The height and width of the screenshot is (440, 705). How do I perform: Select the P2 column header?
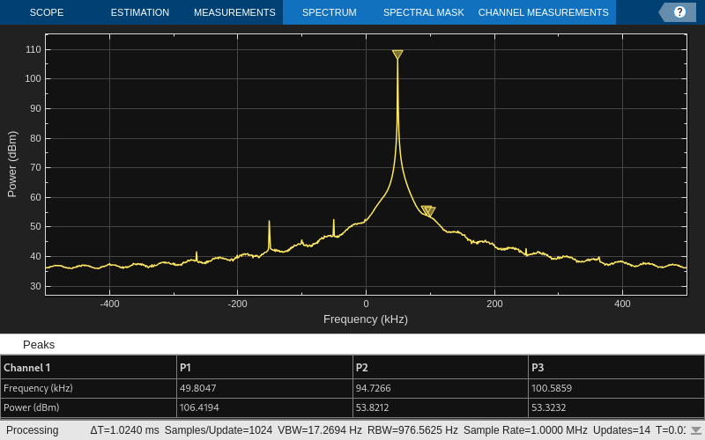(x=361, y=367)
